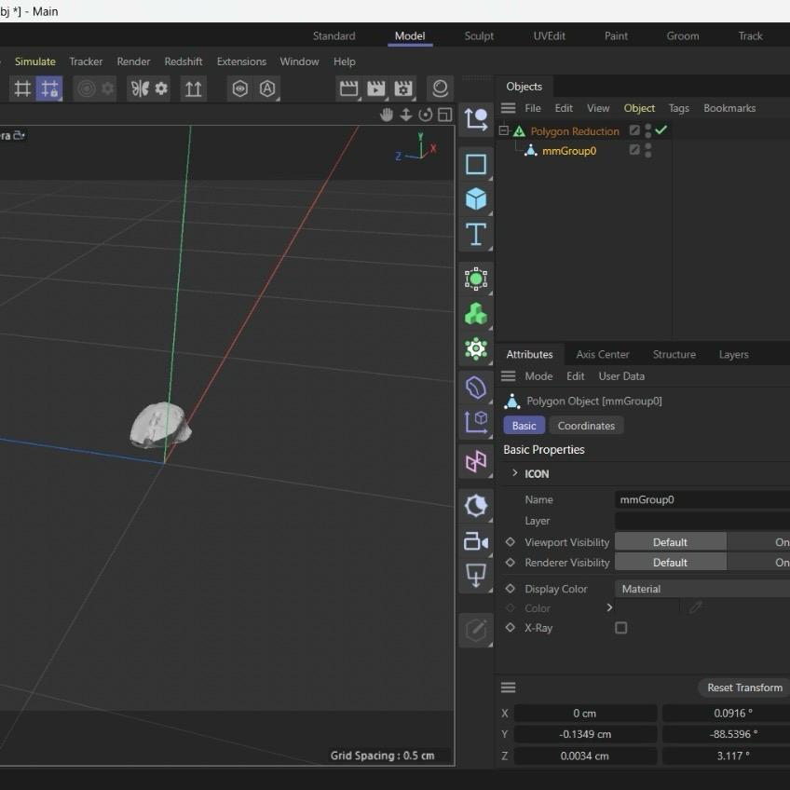Open the Viewport Visibility Default dropdown
The height and width of the screenshot is (790, 790).
click(669, 541)
